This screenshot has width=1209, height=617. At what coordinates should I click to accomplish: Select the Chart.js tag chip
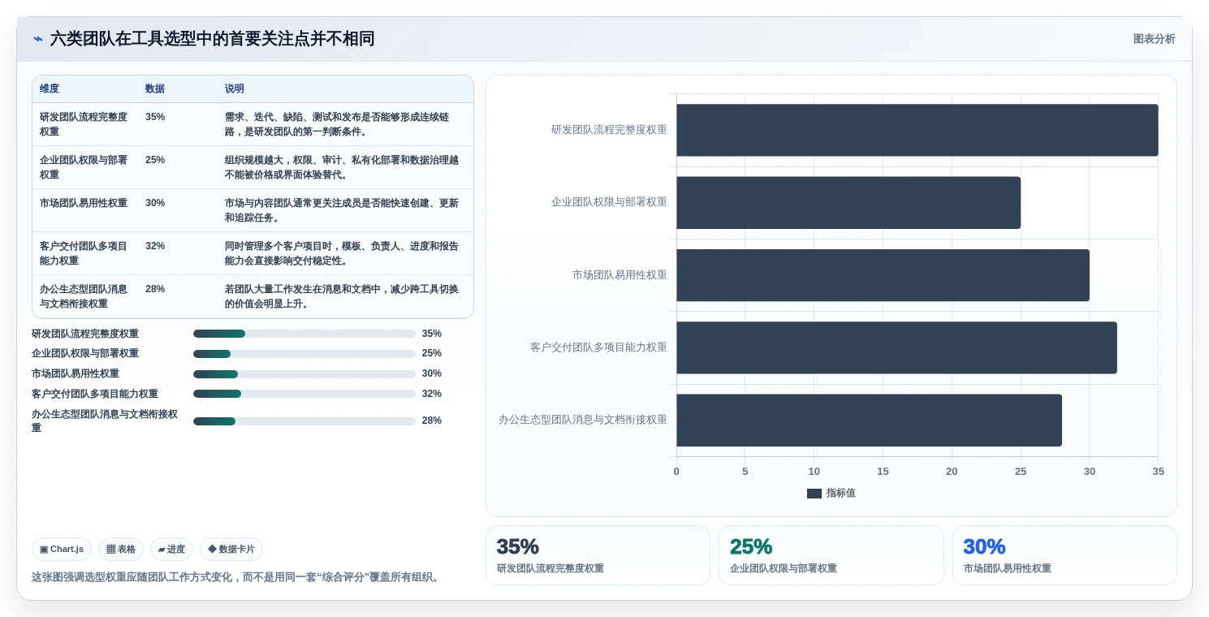pyautogui.click(x=62, y=550)
